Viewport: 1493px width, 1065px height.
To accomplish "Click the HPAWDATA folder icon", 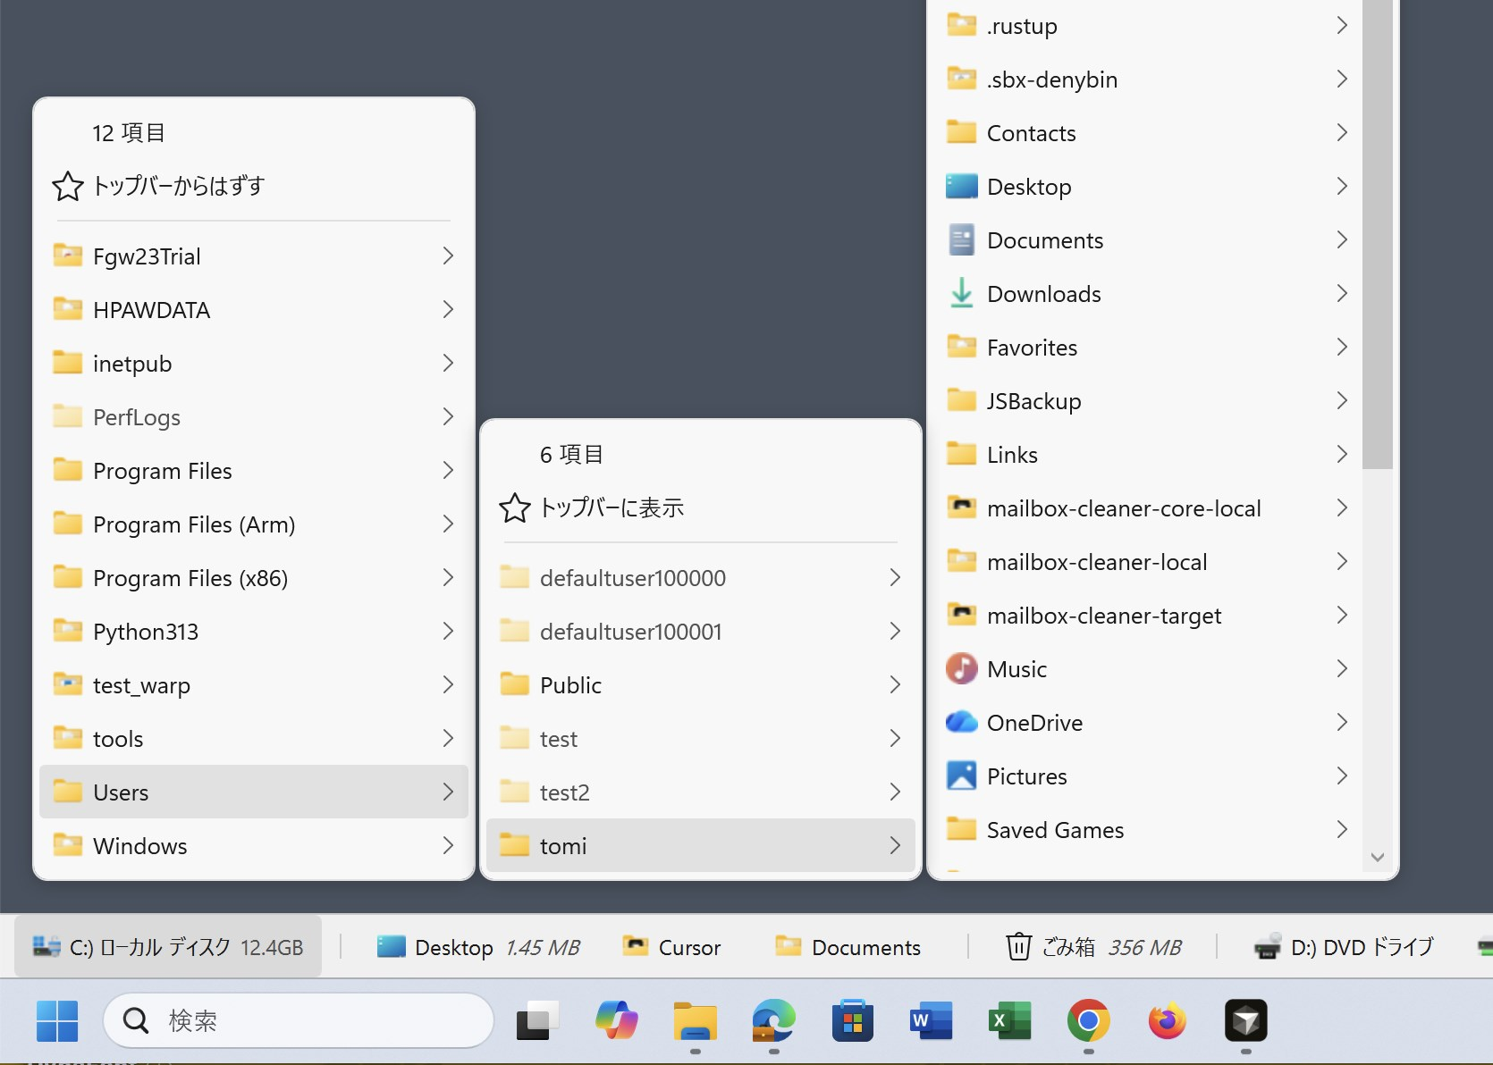I will click(67, 310).
